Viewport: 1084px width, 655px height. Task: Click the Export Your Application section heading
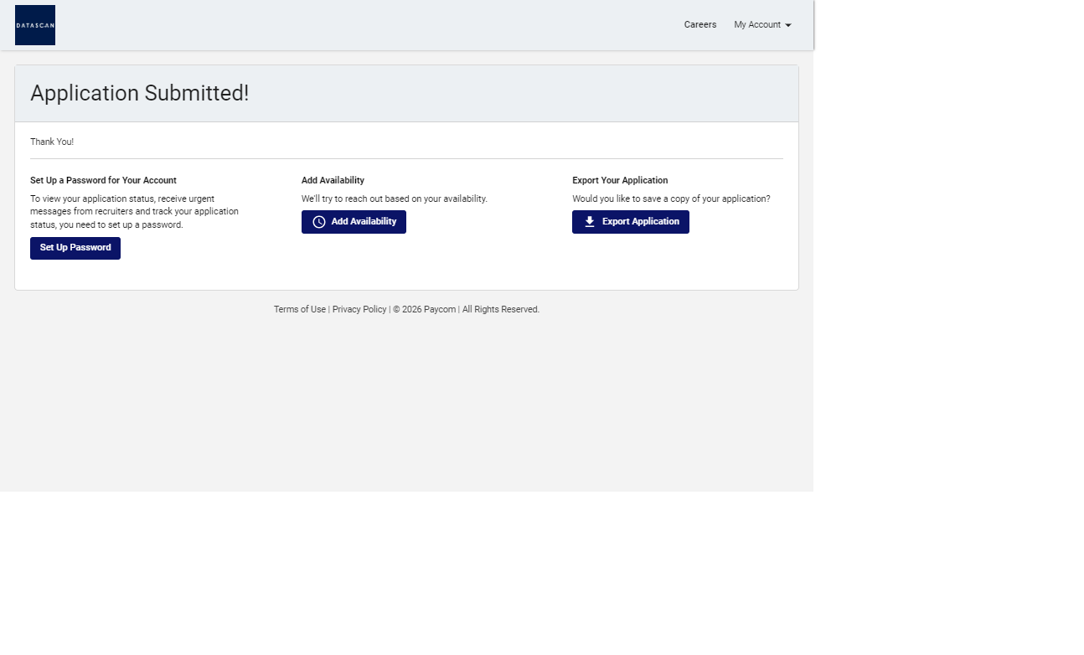620,181
